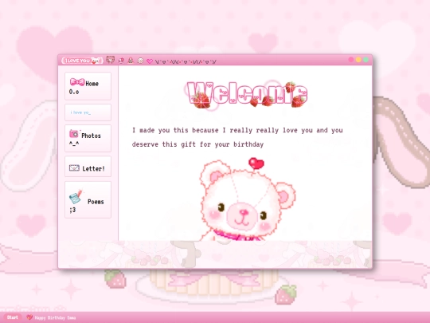
Task: Click the round smiley face icon in title bar
Action: (x=140, y=61)
